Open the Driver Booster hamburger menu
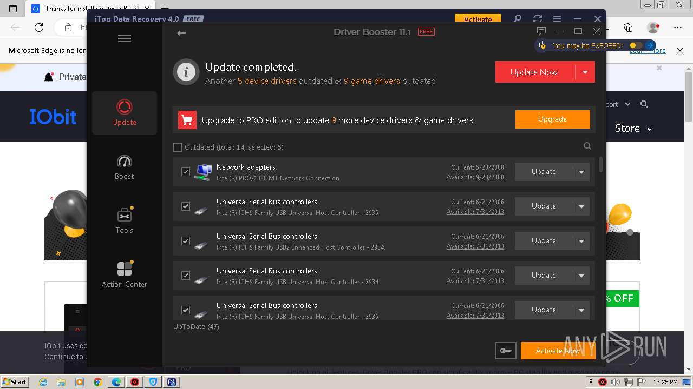 pyautogui.click(x=125, y=38)
